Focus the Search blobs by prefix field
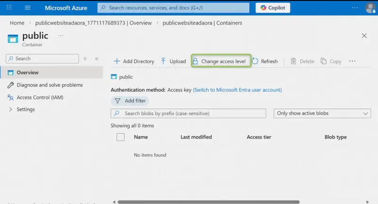The height and width of the screenshot is (204, 378). pos(188,113)
